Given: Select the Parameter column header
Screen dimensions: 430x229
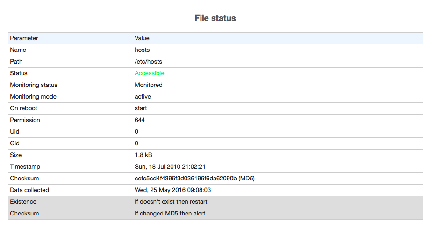Looking at the screenshot, I should [x=24, y=38].
